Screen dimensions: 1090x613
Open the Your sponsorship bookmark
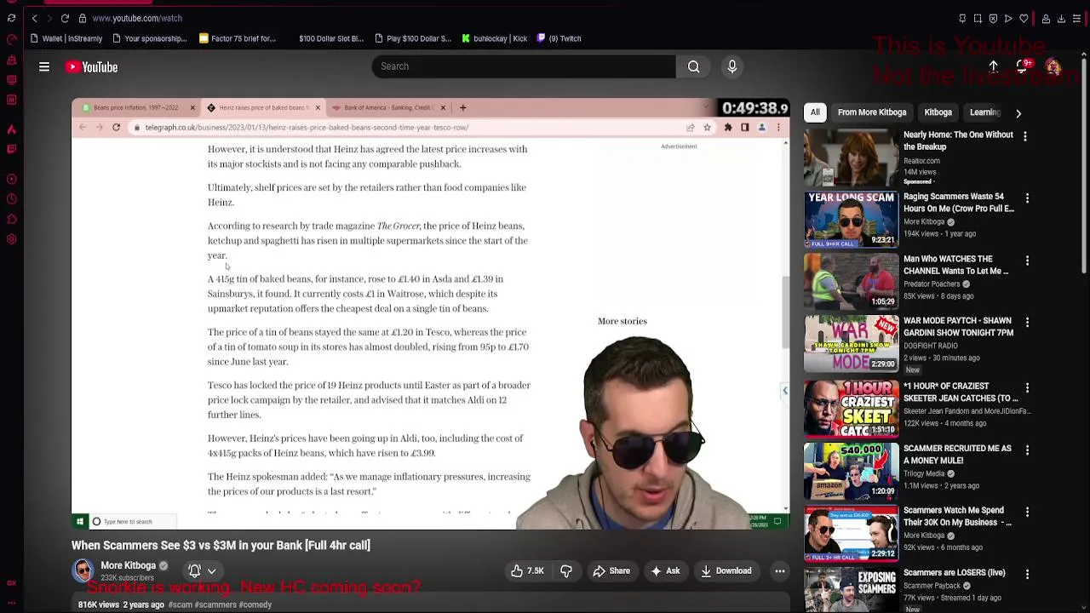coord(149,38)
